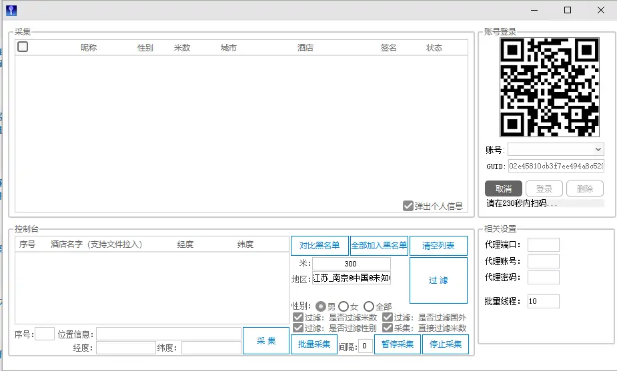Viewport: 617px width, 371px height.
Task: Minimize the application window
Action: tap(534, 10)
